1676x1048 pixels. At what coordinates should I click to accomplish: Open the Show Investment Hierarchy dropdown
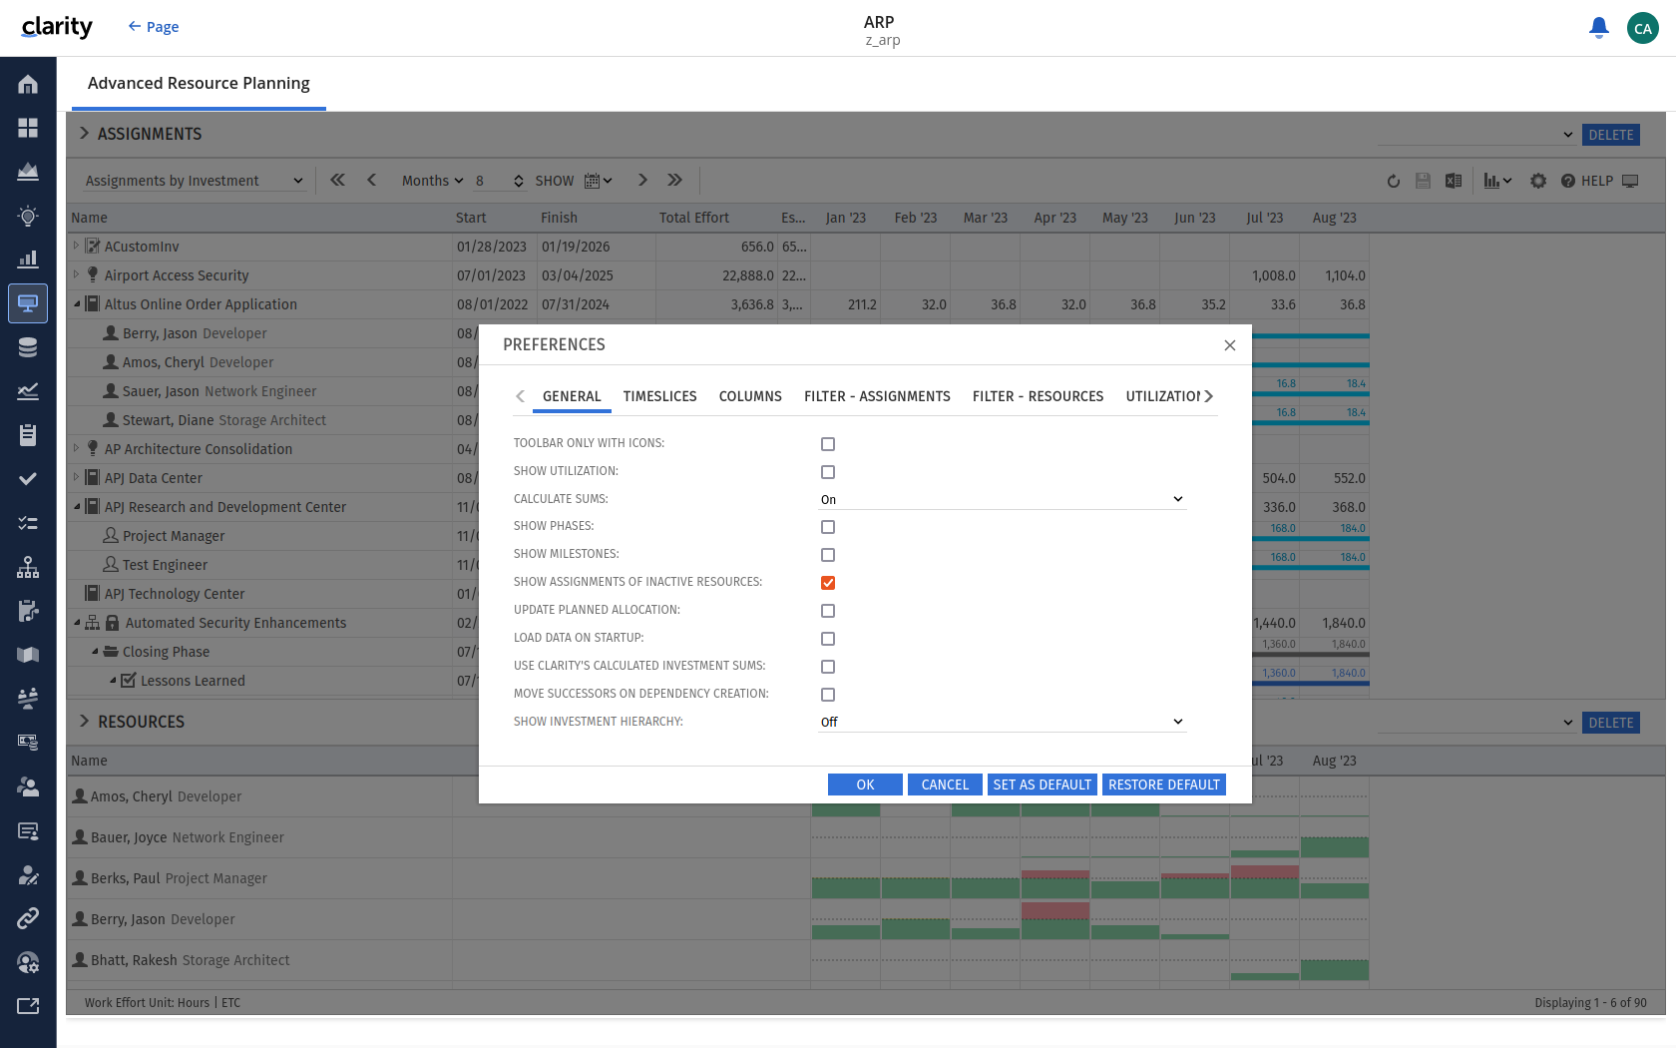pos(1002,722)
